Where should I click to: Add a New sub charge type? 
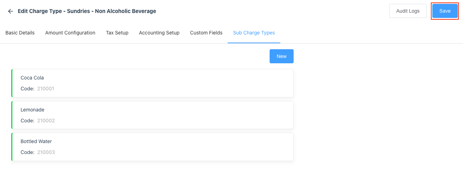pos(281,56)
